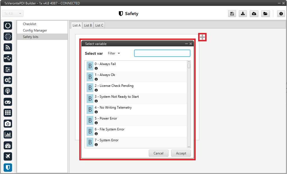The height and width of the screenshot is (174, 287).
Task: Show info for 0 - Always Fail
Action: [96, 68]
